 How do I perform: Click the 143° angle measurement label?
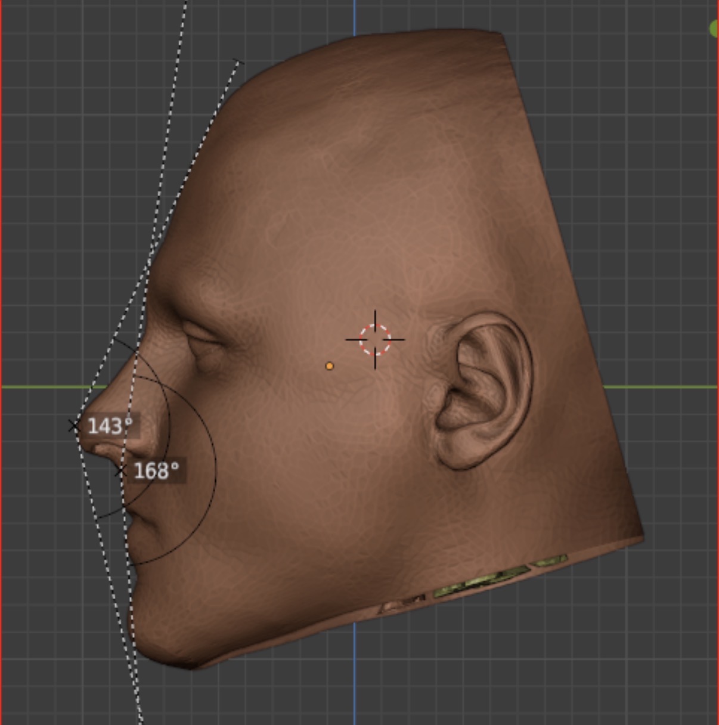[x=111, y=426]
